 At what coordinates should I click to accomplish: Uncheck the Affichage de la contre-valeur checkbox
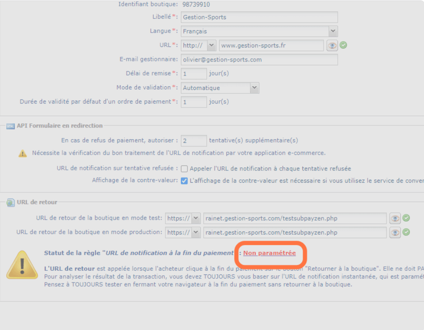pyautogui.click(x=184, y=181)
